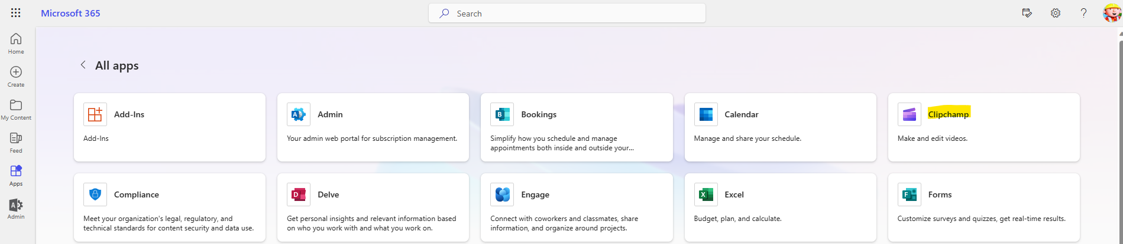The image size is (1123, 244).
Task: Open Create in the left sidebar
Action: coord(16,76)
